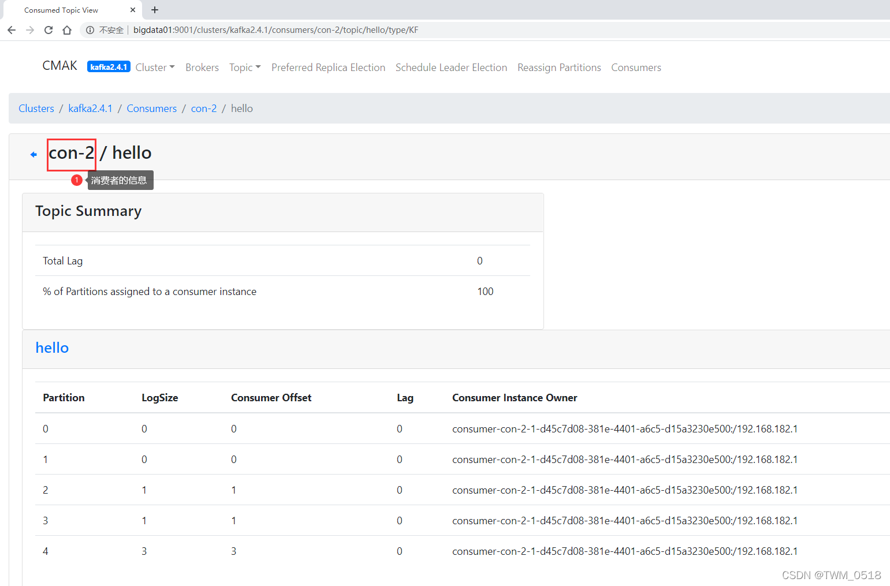Click the Lag column header
Screen dimensions: 890x586
405,398
